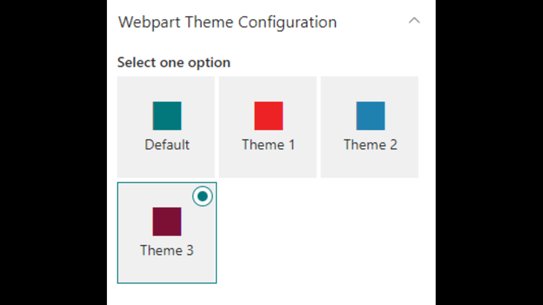The height and width of the screenshot is (305, 543).
Task: Click the maroon Theme 3 color square
Action: coord(167,222)
